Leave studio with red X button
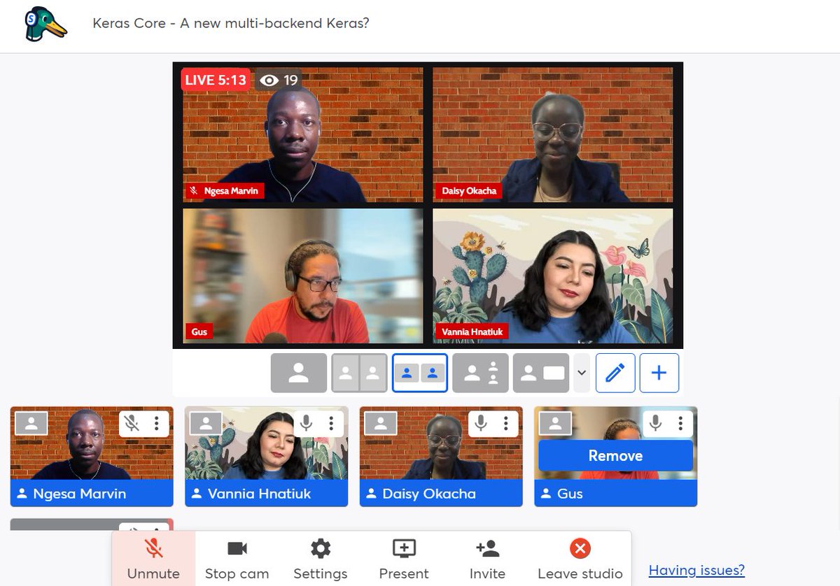This screenshot has height=586, width=840. coord(580,559)
